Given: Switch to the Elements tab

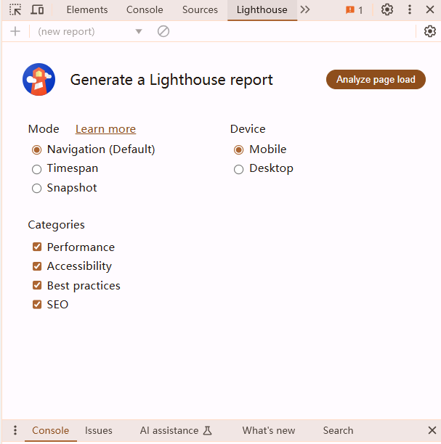Looking at the screenshot, I should 87,9.
